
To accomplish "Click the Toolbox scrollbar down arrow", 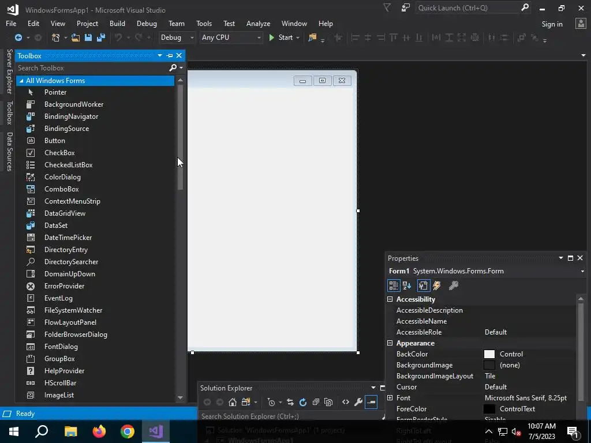I will (180, 397).
